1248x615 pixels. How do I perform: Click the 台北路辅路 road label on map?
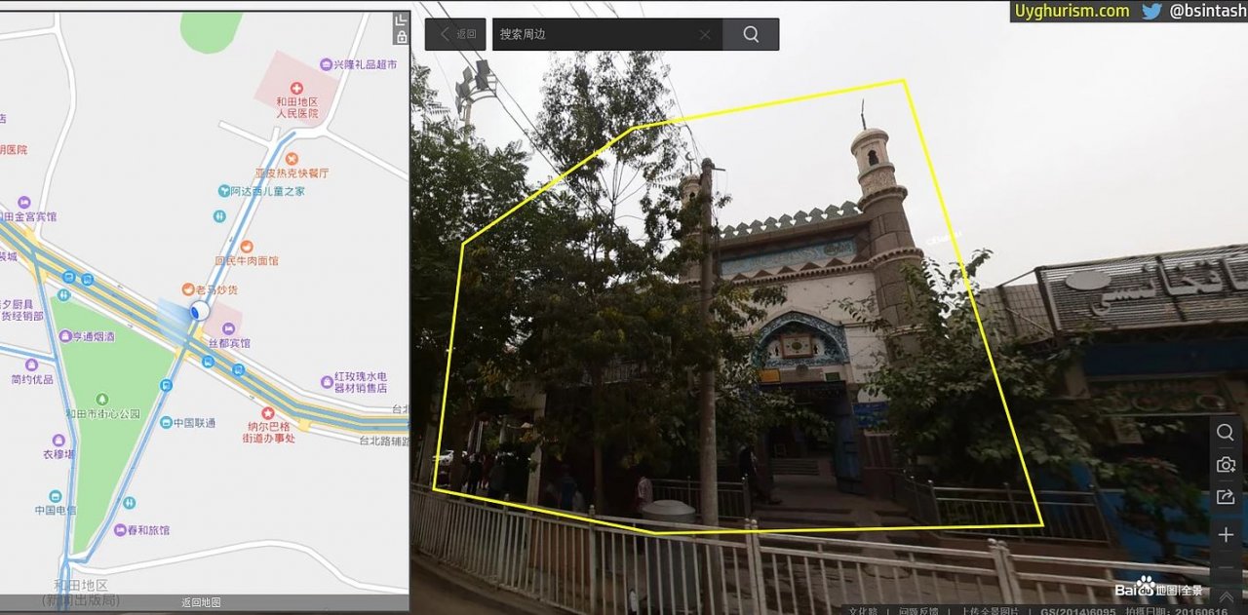point(383,441)
